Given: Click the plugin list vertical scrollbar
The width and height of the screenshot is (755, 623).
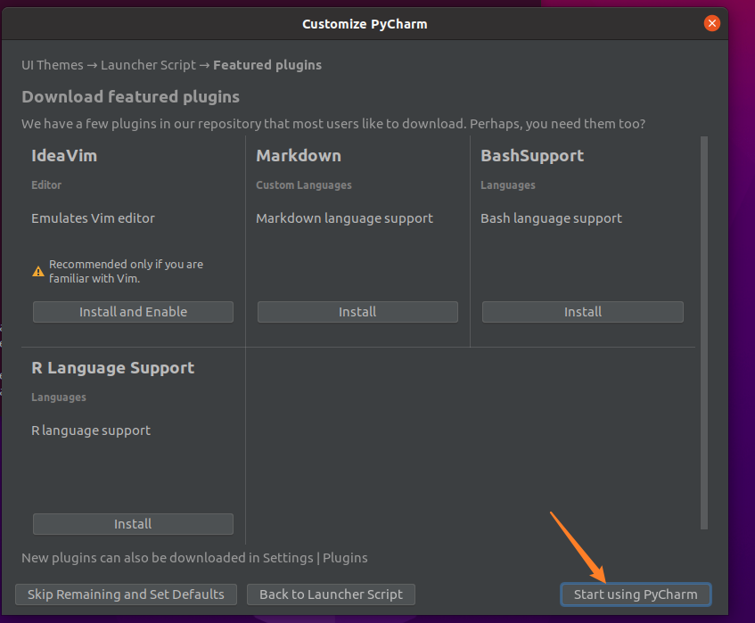Looking at the screenshot, I should point(704,332).
